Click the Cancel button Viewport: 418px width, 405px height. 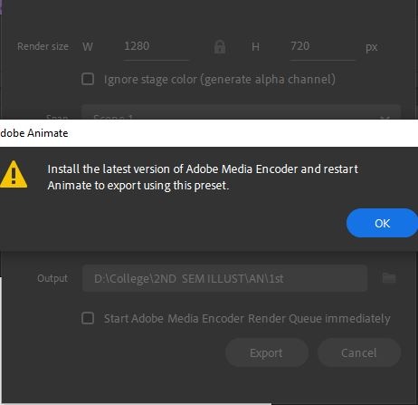(x=359, y=352)
